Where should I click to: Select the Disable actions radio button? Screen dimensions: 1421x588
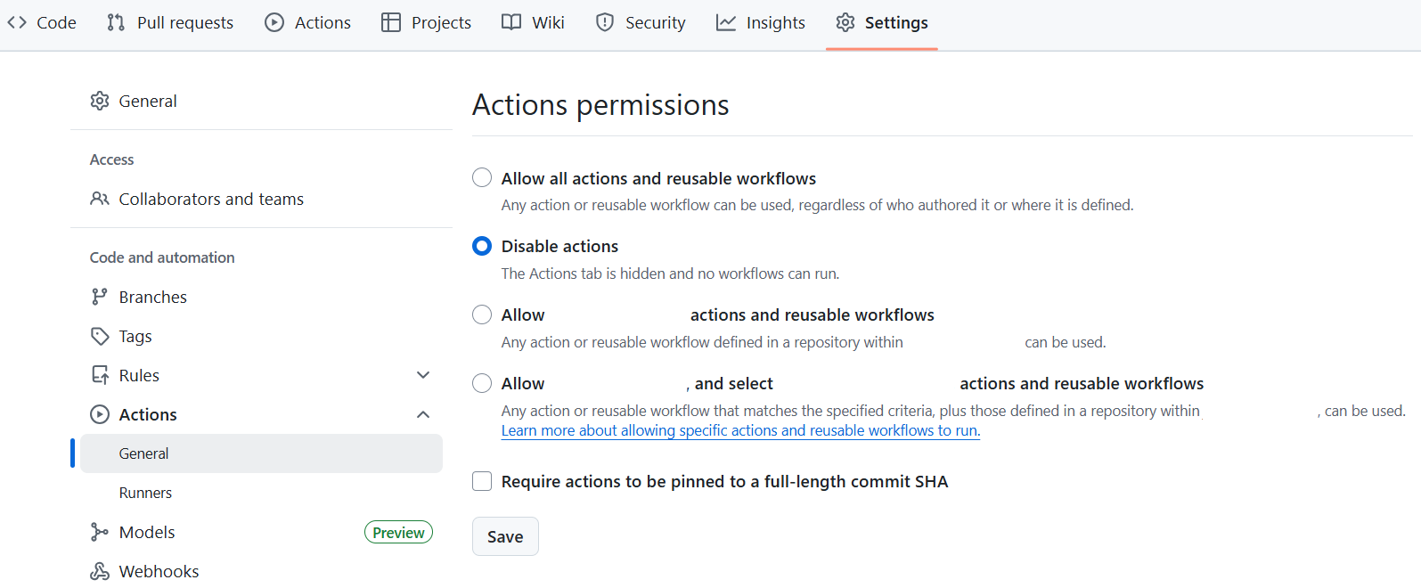click(481, 246)
